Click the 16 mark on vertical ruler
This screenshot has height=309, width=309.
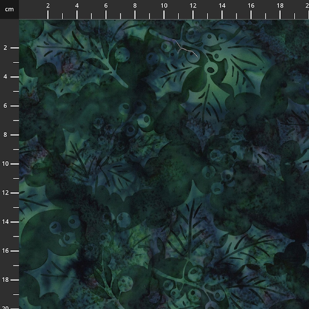[x=6, y=251]
